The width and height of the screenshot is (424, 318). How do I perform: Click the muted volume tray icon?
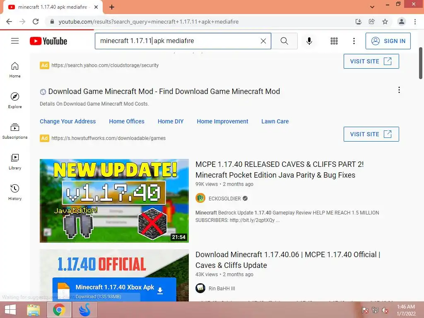coord(385,310)
